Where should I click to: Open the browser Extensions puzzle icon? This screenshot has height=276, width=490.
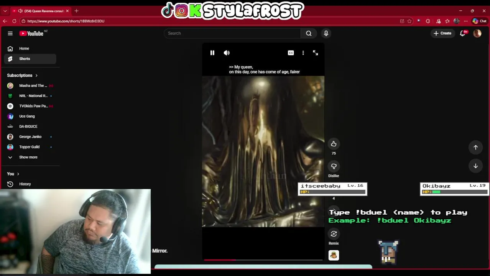tap(428, 21)
